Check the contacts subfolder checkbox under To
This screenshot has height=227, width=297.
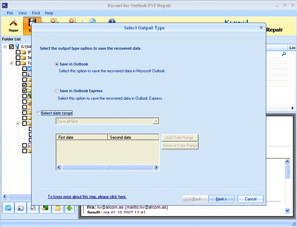click(x=24, y=74)
